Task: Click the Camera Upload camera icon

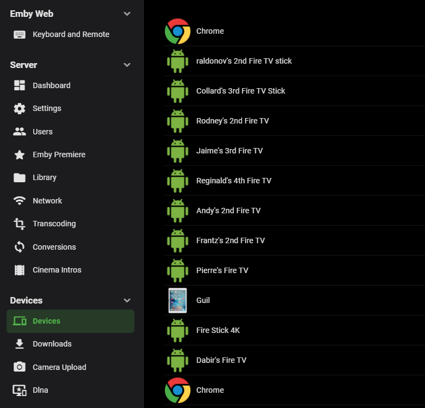Action: [20, 367]
